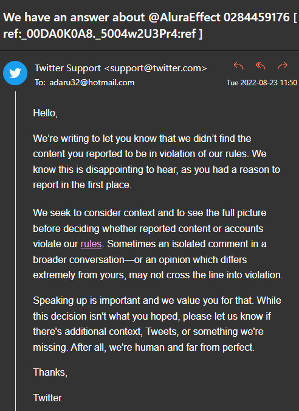
Task: Click the Twitter signature text
Action: coord(47,398)
